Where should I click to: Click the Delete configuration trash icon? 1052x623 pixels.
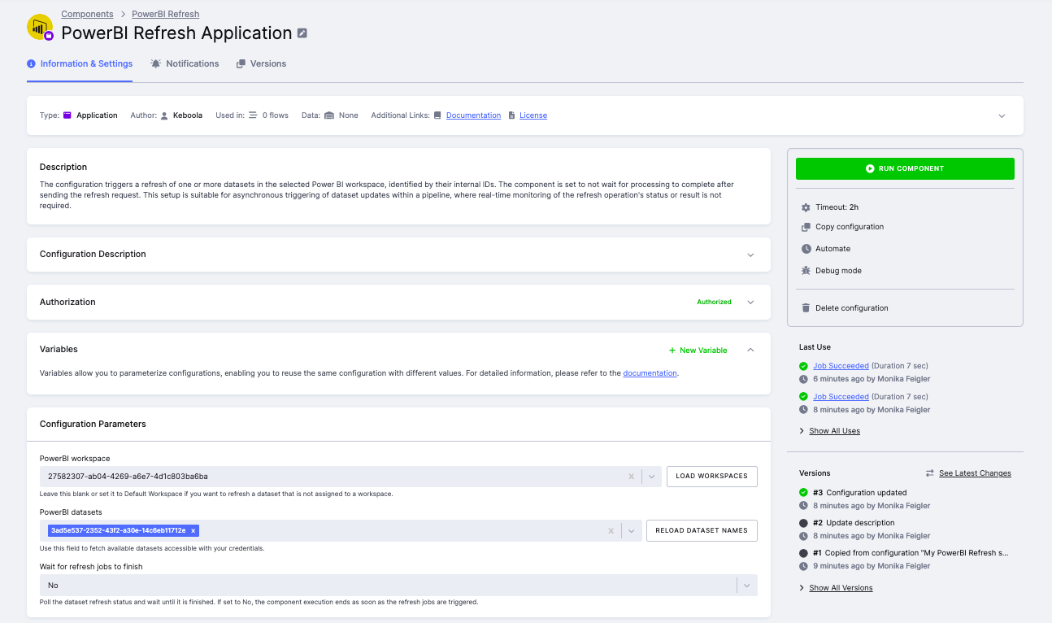pyautogui.click(x=806, y=308)
